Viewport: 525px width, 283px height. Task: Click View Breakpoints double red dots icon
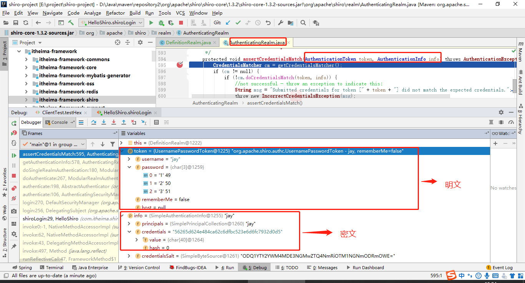click(14, 188)
